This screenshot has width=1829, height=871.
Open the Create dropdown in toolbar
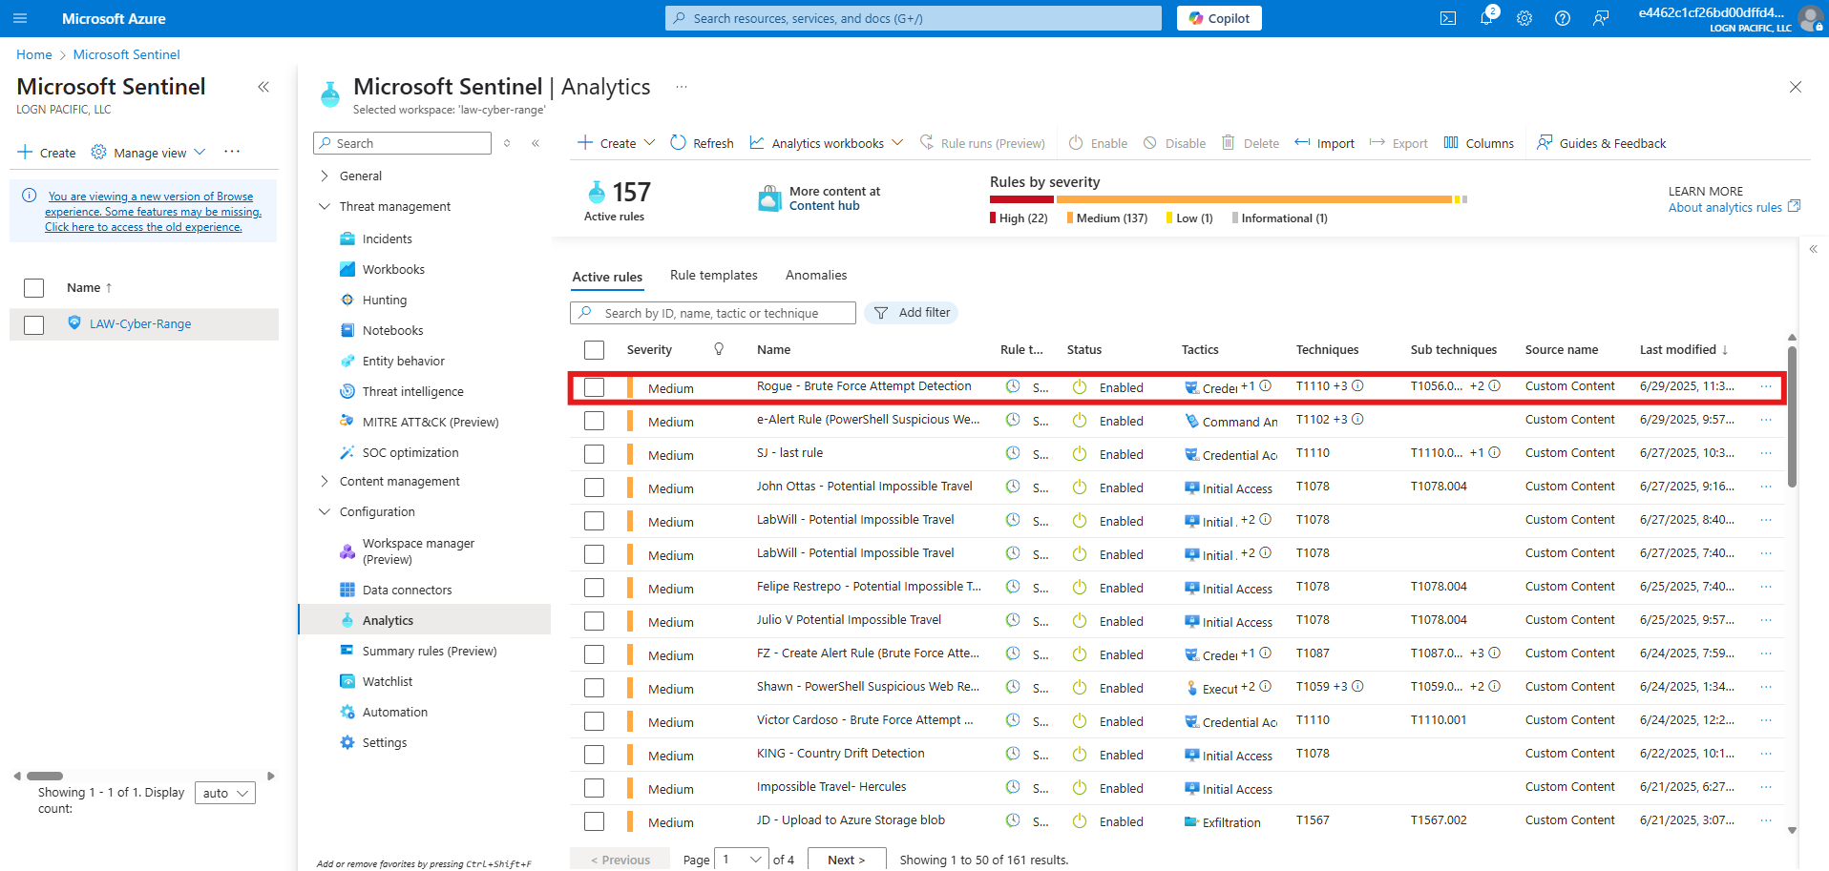617,143
